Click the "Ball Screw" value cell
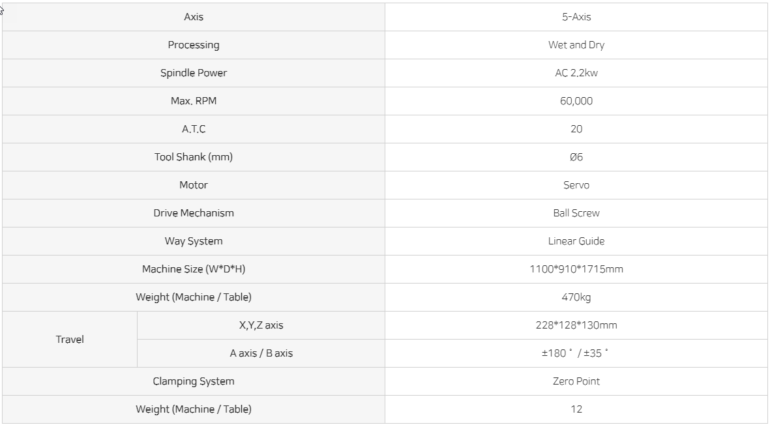The width and height of the screenshot is (770, 425). pos(576,213)
